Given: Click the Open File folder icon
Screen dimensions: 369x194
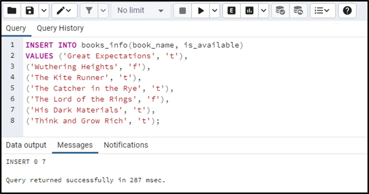Looking at the screenshot, I should (x=12, y=10).
